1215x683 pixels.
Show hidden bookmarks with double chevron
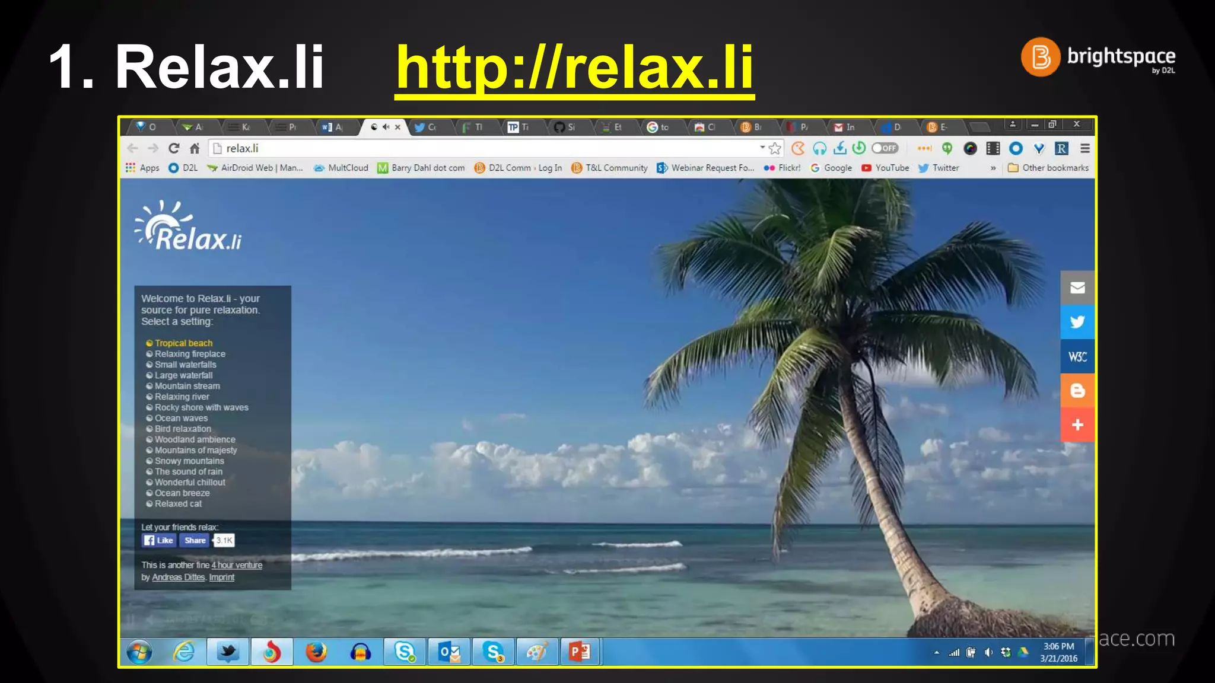point(993,168)
